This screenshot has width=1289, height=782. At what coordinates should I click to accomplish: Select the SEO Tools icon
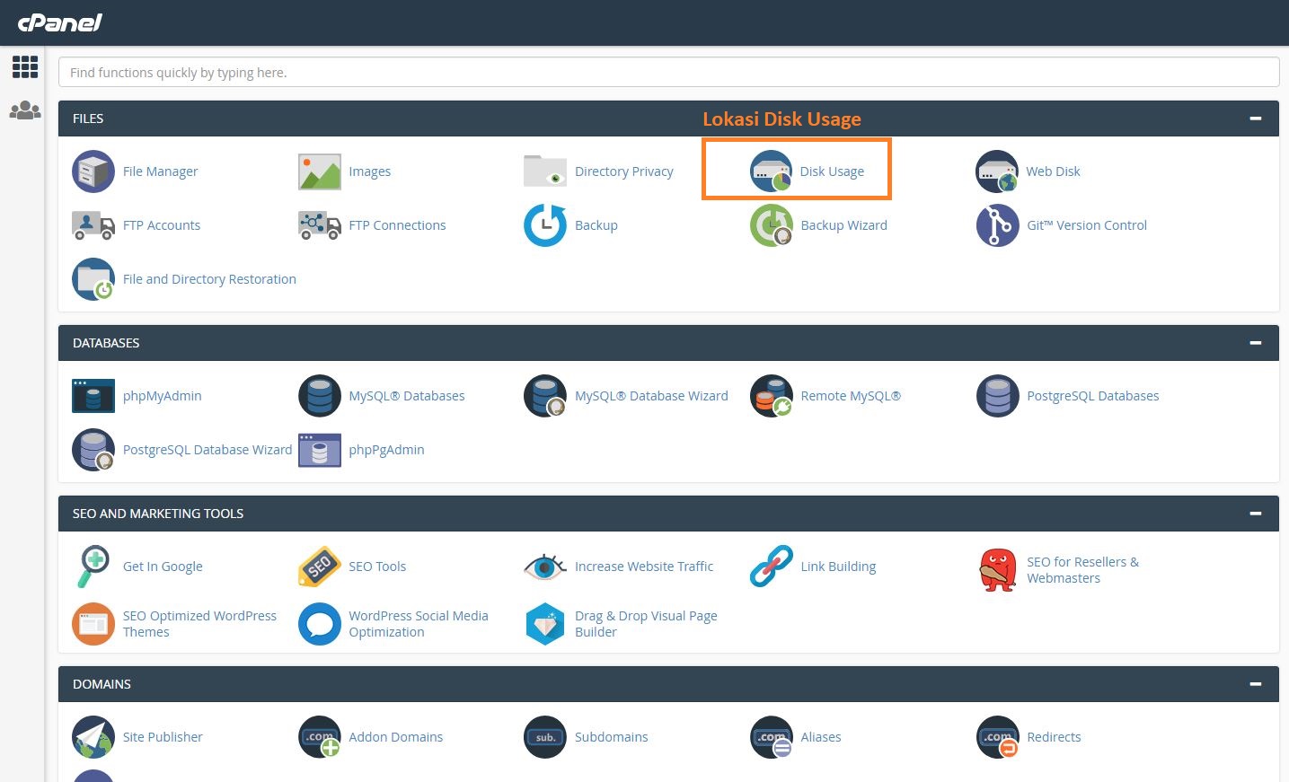[319, 566]
